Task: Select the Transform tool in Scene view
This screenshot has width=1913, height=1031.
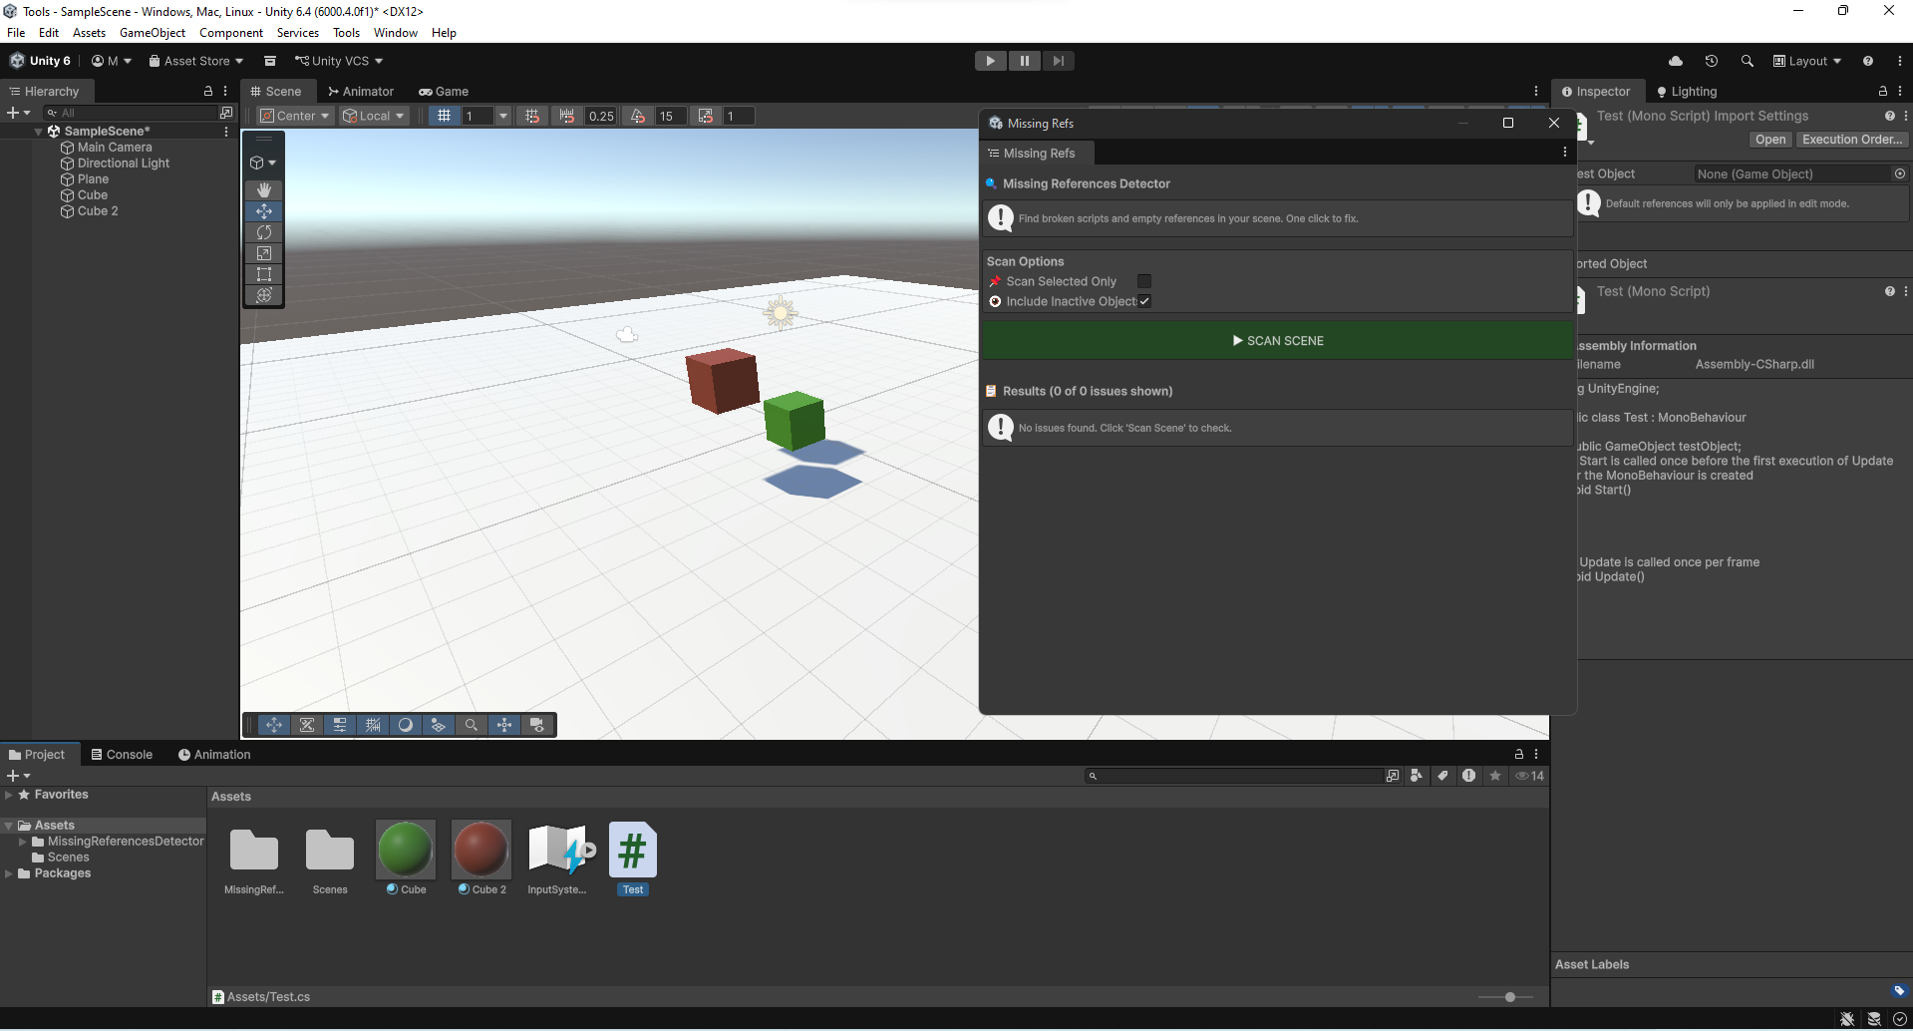Action: point(264,295)
